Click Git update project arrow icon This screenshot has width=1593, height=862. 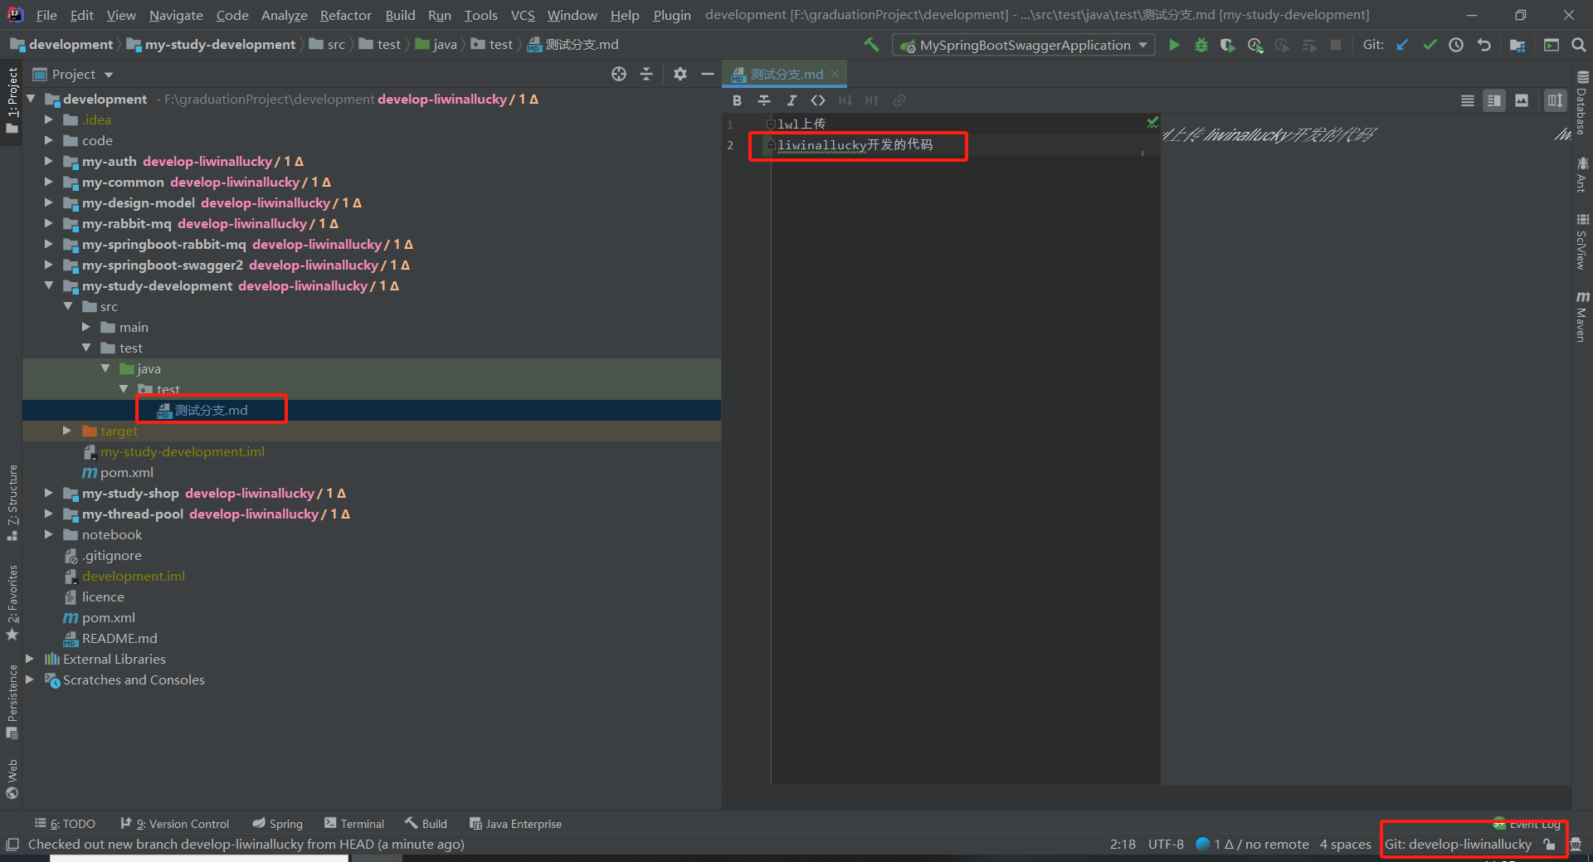point(1402,45)
